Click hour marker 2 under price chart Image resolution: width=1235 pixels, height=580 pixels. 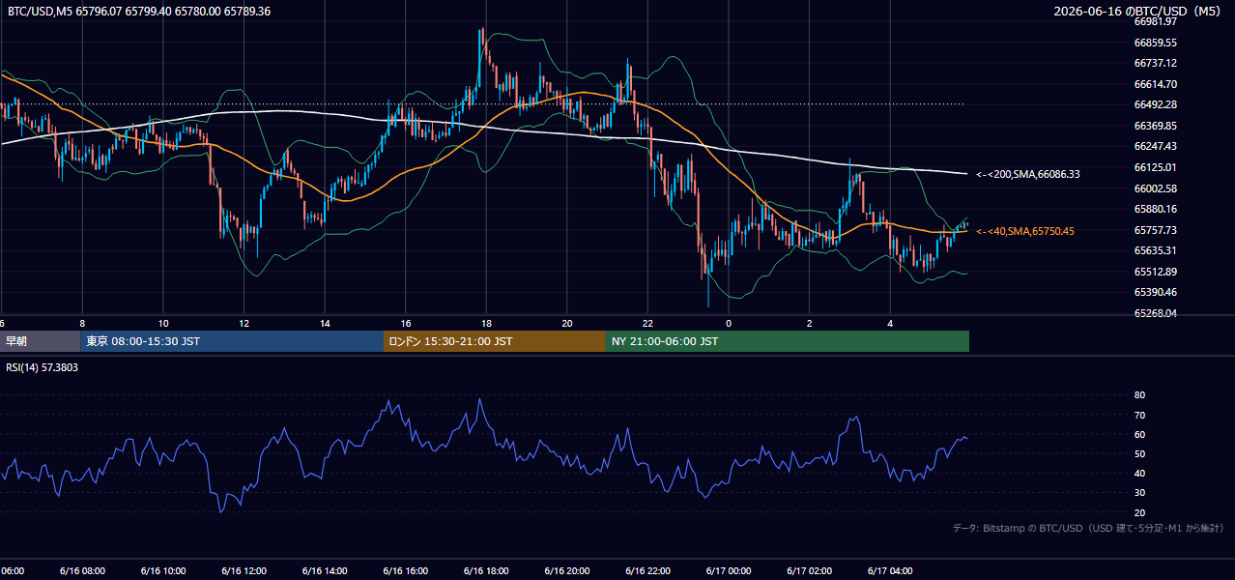click(x=810, y=323)
